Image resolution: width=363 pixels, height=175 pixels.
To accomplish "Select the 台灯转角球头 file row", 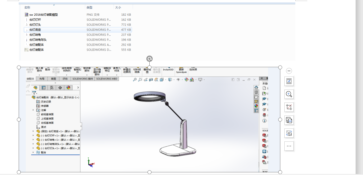I will pos(78,40).
